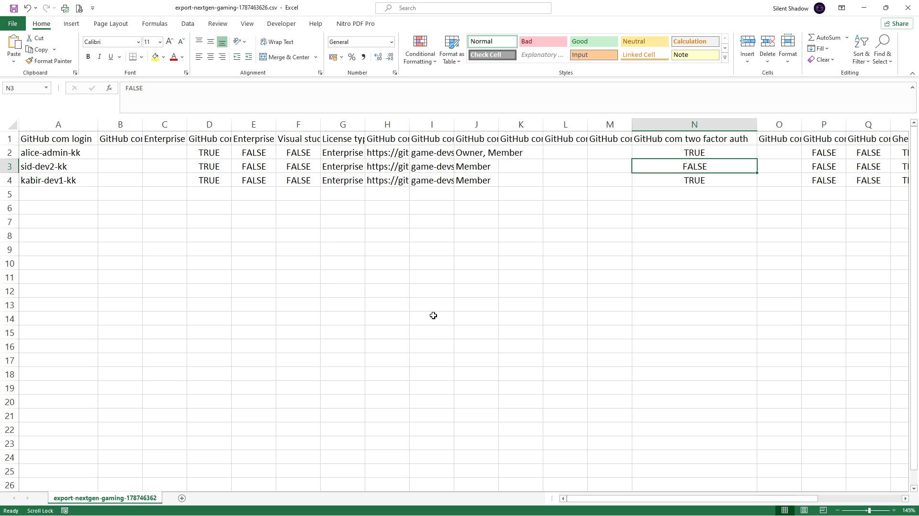919x516 pixels.
Task: Click the New Sheet plus icon
Action: click(182, 498)
